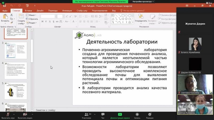Switch to the Дизайн ribbon tab
Viewport: 214px width, 120px height.
[x=40, y=11]
